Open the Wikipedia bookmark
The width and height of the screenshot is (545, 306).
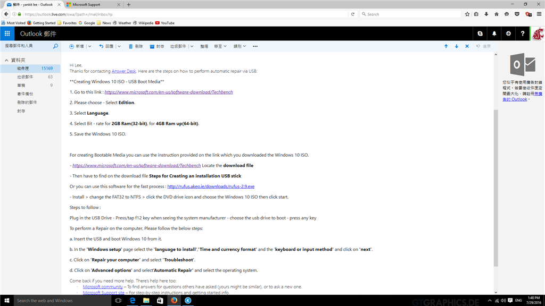pyautogui.click(x=143, y=23)
